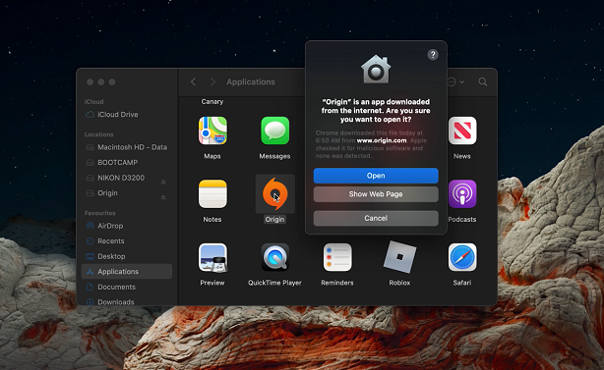Select the Roblox app icon
Image resolution: width=604 pixels, height=370 pixels.
coord(399,257)
